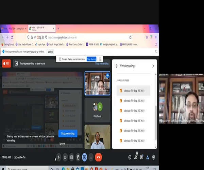Viewport: 204px width, 170px height.
Task: Click scroll-down arrow of Whiteboarding list
Action: tap(156, 147)
